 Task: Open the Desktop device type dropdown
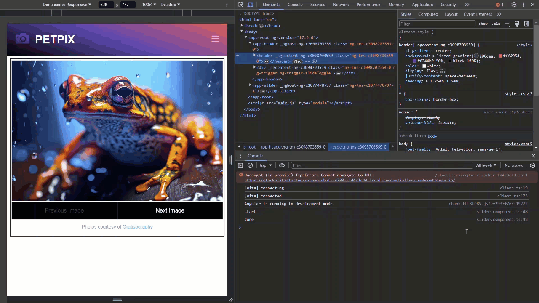tap(170, 5)
